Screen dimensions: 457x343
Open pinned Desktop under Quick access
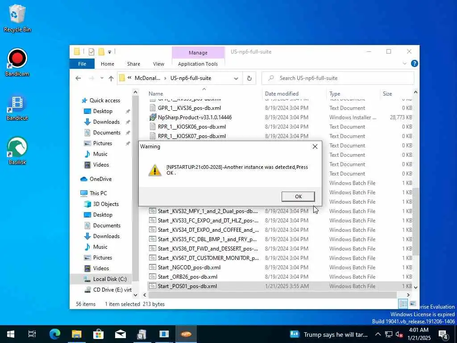103,111
